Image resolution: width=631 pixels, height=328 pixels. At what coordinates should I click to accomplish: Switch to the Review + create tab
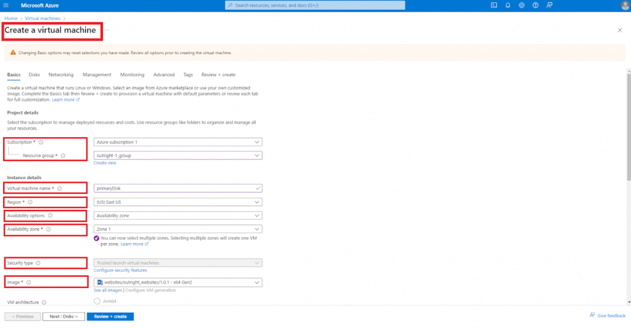pos(219,74)
